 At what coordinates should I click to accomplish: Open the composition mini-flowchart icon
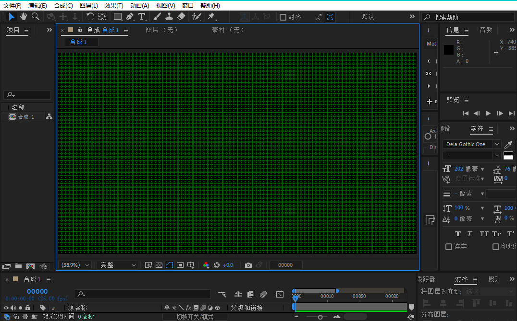coord(222,294)
